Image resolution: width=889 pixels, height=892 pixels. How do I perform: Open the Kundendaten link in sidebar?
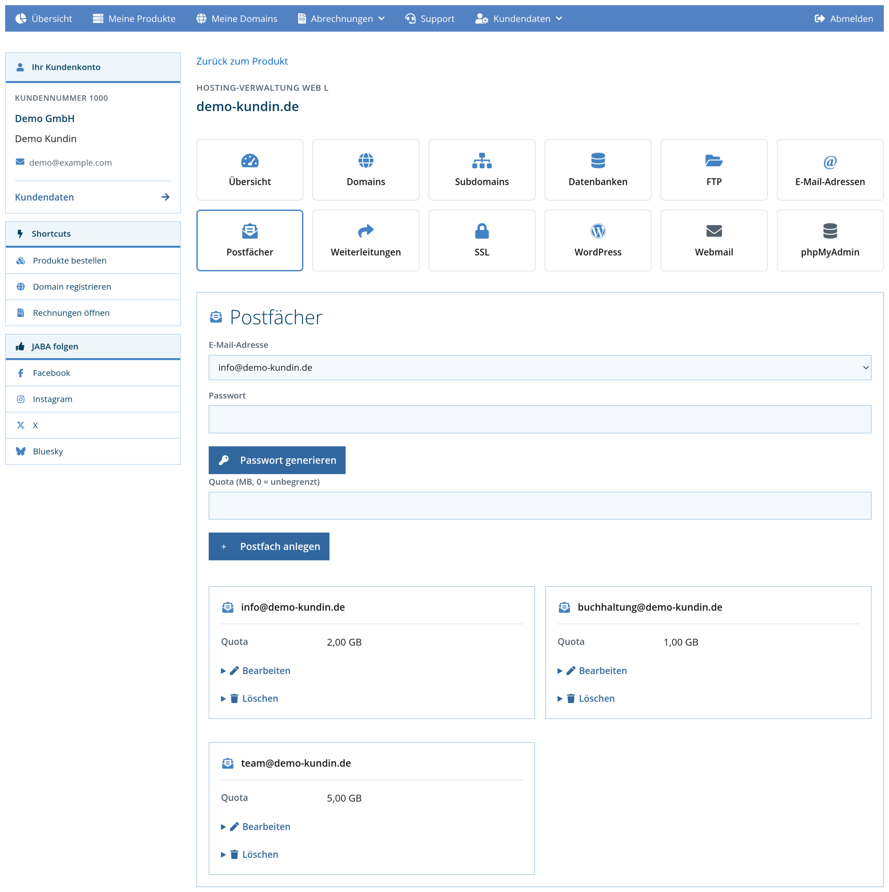44,197
